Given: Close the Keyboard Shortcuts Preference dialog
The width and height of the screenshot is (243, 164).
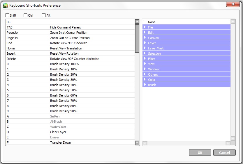Looking at the screenshot, I should pos(233,4).
